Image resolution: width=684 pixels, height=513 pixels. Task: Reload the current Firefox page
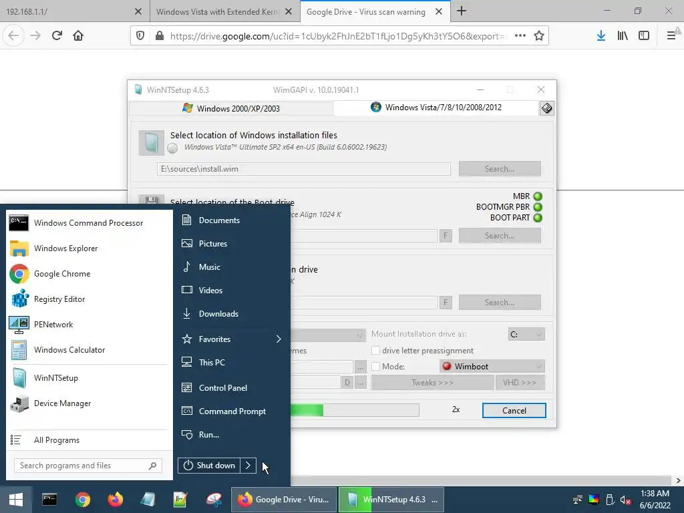(57, 35)
